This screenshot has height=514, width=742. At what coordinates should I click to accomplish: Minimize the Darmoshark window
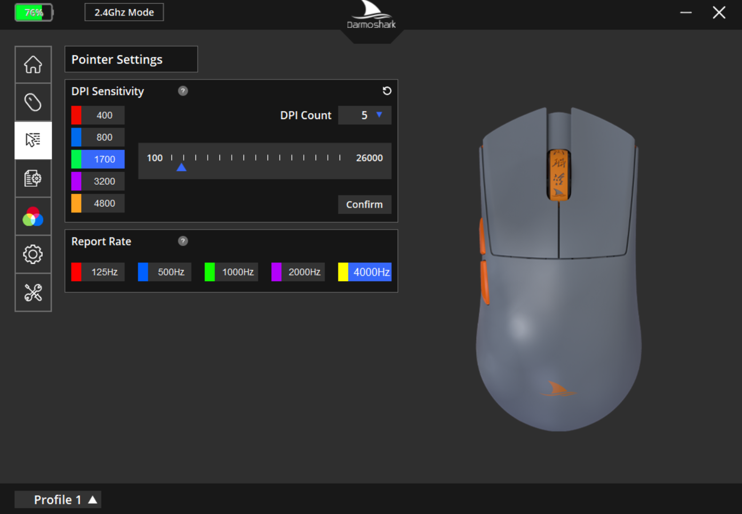pyautogui.click(x=686, y=12)
